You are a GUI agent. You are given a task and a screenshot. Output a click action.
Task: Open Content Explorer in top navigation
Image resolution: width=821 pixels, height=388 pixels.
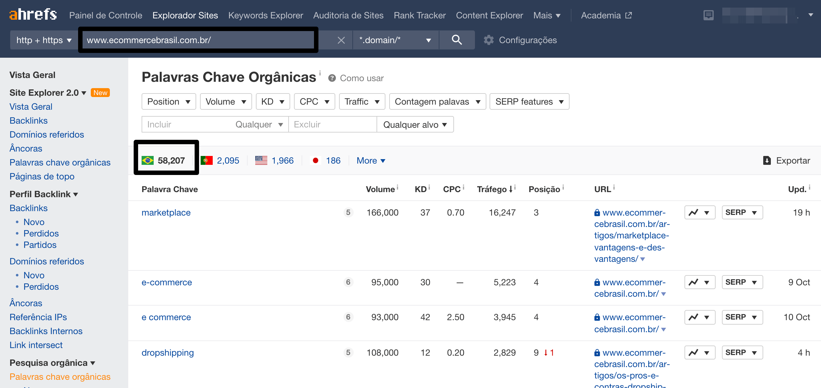[489, 15]
